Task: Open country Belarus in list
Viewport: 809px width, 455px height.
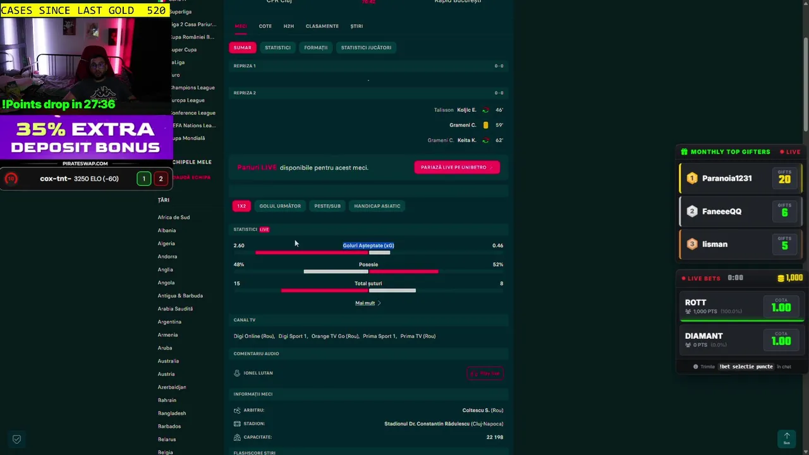Action: click(167, 439)
